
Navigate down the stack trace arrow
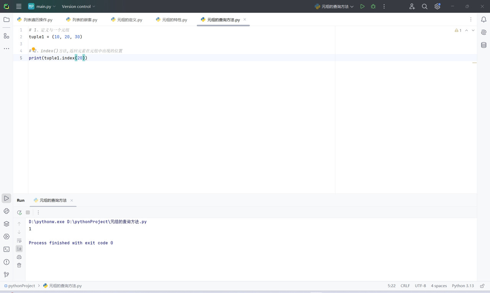coord(19,232)
